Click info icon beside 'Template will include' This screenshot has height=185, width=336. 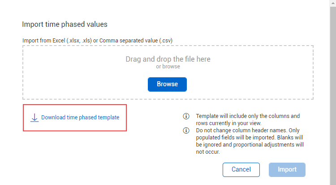[186, 116]
